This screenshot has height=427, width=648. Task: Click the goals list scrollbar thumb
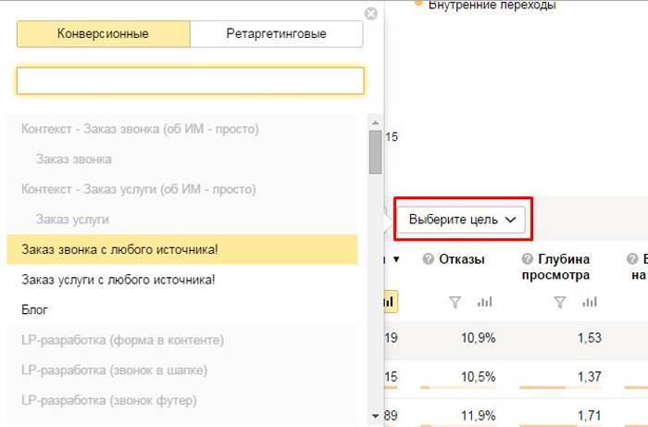coord(375,152)
